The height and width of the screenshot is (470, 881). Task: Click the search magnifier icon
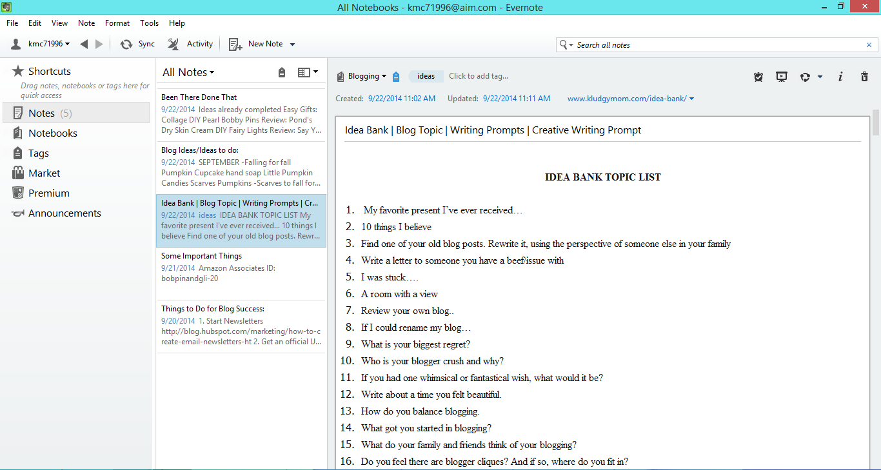(564, 44)
